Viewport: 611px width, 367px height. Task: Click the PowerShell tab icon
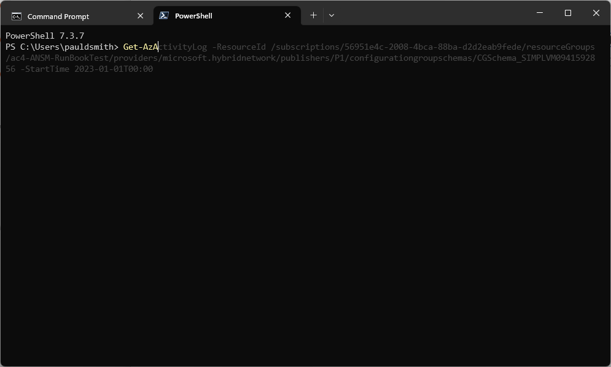coord(164,15)
